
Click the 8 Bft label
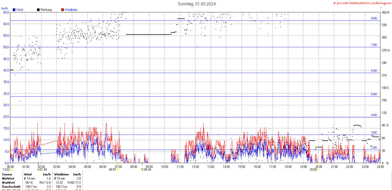tap(374, 18)
